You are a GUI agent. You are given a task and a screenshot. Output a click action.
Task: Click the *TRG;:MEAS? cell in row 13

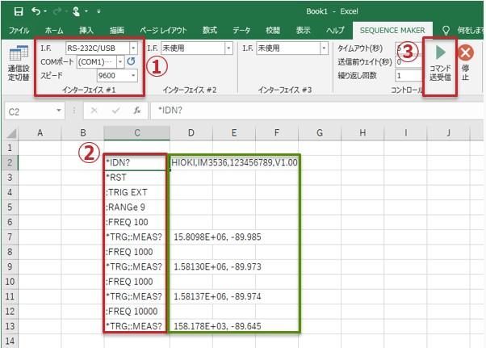click(136, 326)
